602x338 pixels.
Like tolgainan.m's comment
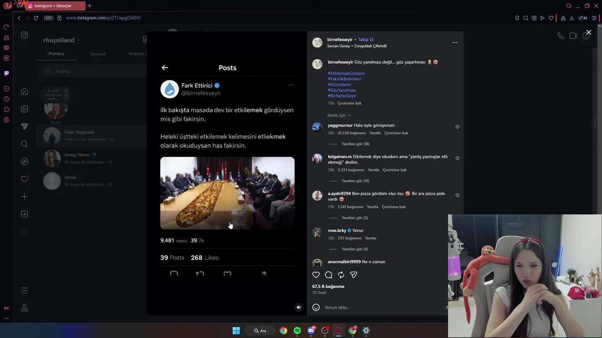click(457, 158)
